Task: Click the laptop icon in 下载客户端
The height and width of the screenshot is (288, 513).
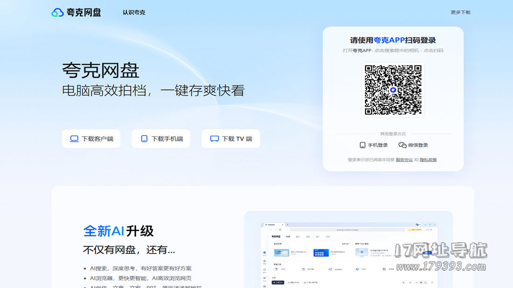Action: point(74,138)
